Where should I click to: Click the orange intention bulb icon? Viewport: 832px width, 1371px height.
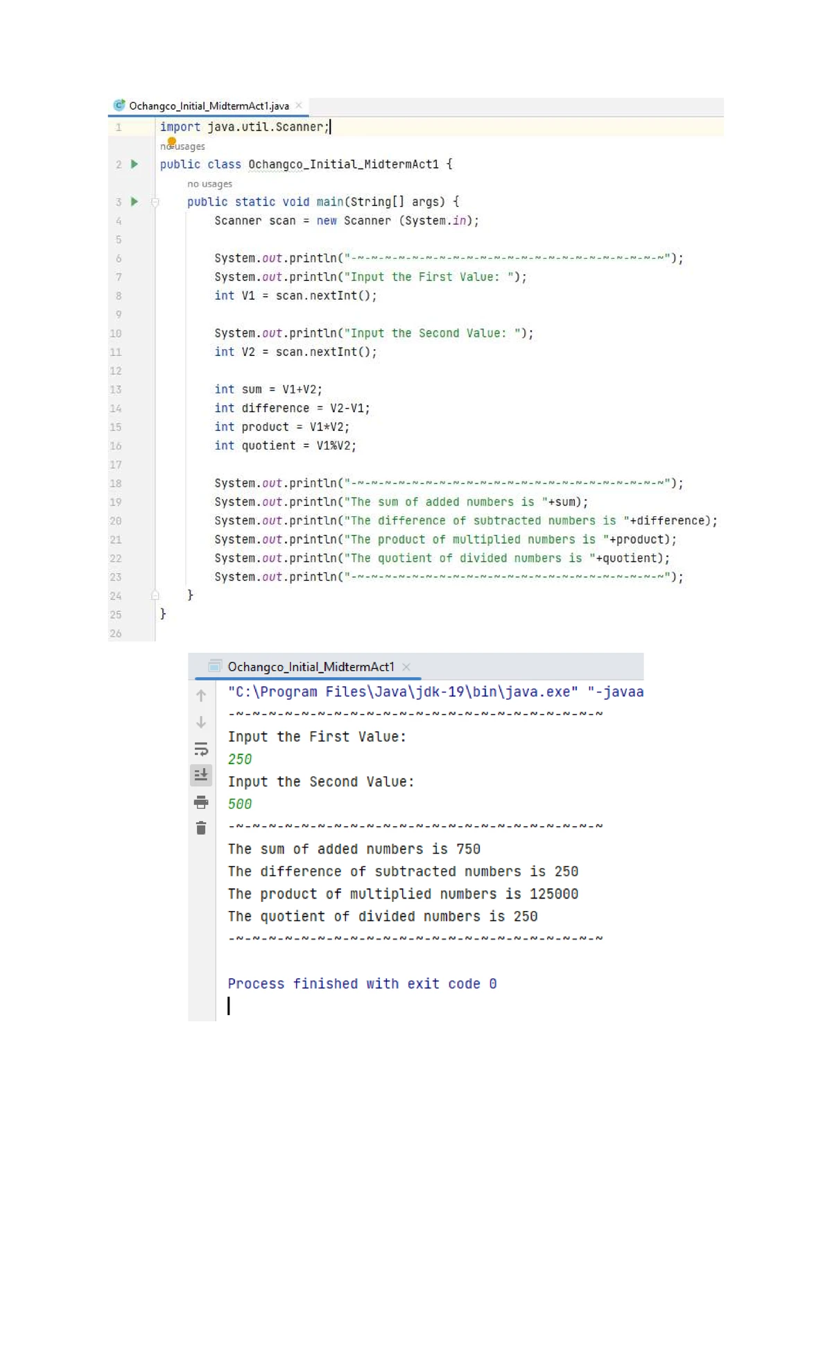172,142
